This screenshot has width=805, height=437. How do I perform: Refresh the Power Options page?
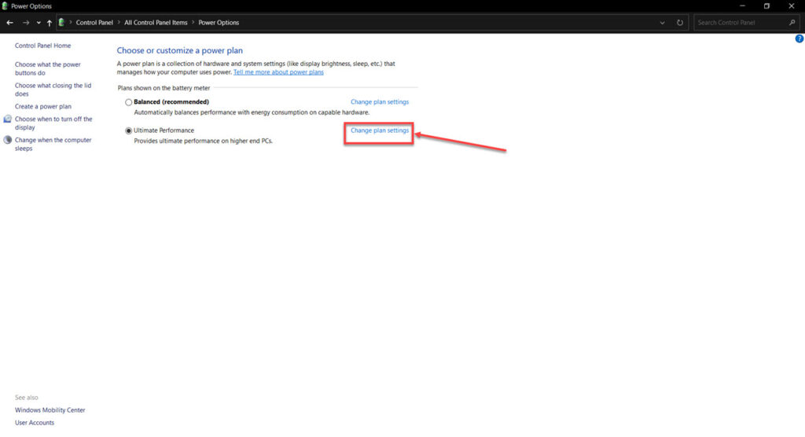(x=680, y=23)
